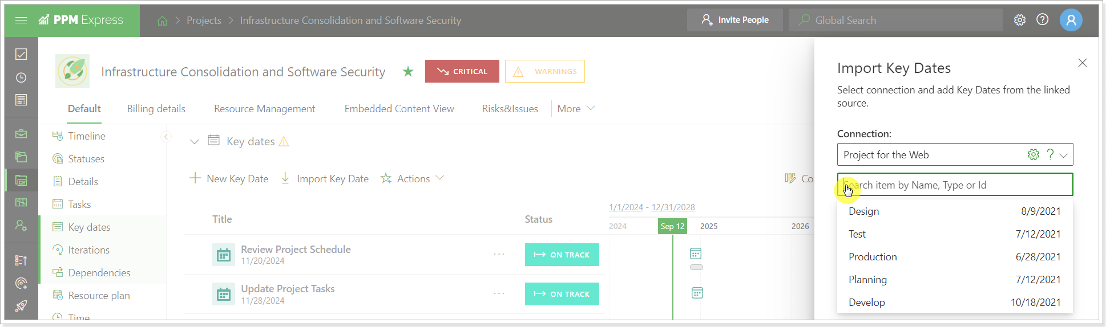Click the project rocket logo thumbnail

coord(72,71)
